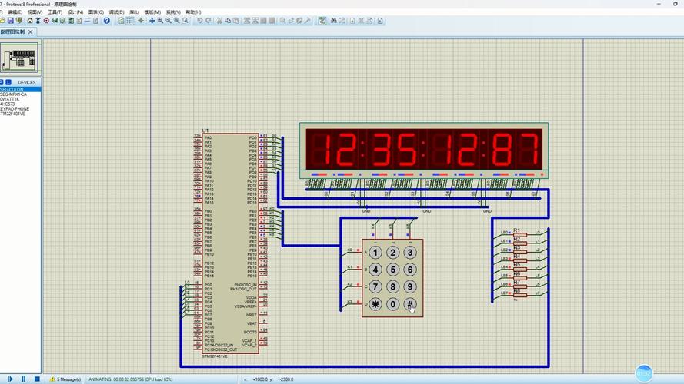Viewport: 684px width, 384px height.
Task: Search and tag with binoculars icon
Action: click(x=334, y=21)
